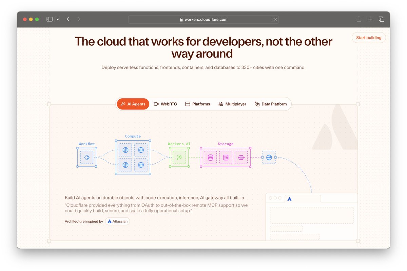The height and width of the screenshot is (271, 407).
Task: Click the globe node after Storage
Action: (x=269, y=158)
